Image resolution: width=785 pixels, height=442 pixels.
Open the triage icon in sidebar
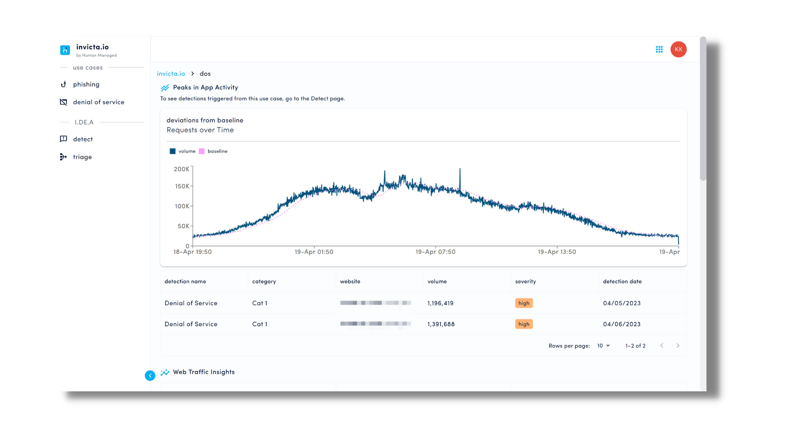(63, 157)
